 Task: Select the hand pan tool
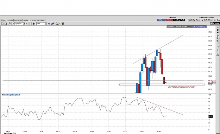(218, 36)
